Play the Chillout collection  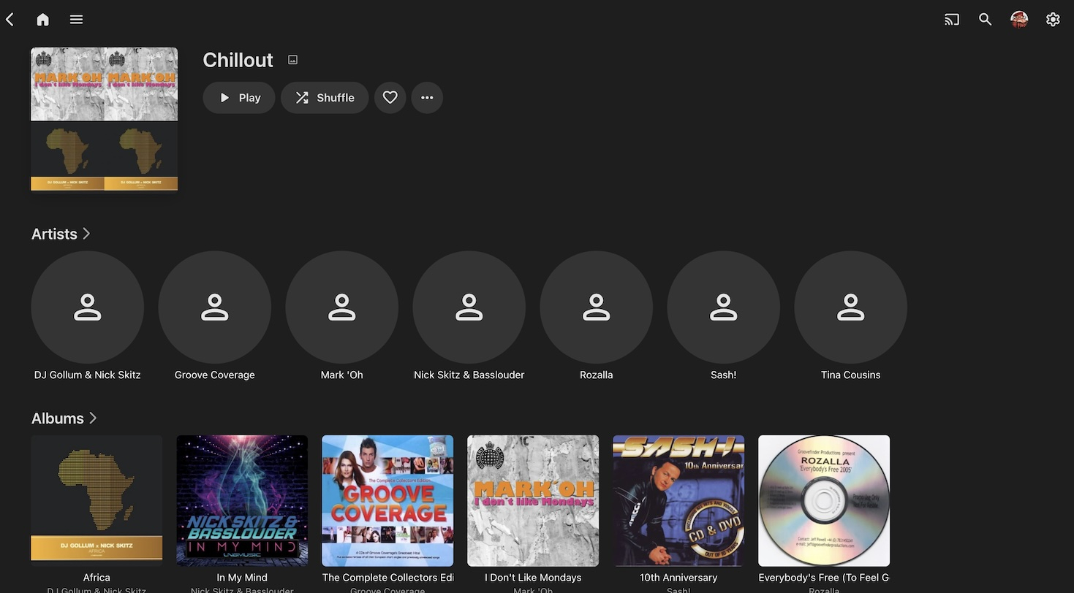239,98
